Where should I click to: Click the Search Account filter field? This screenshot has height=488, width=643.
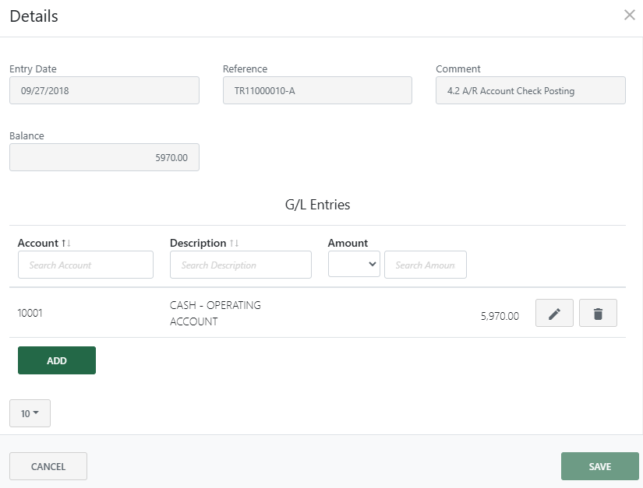click(85, 265)
